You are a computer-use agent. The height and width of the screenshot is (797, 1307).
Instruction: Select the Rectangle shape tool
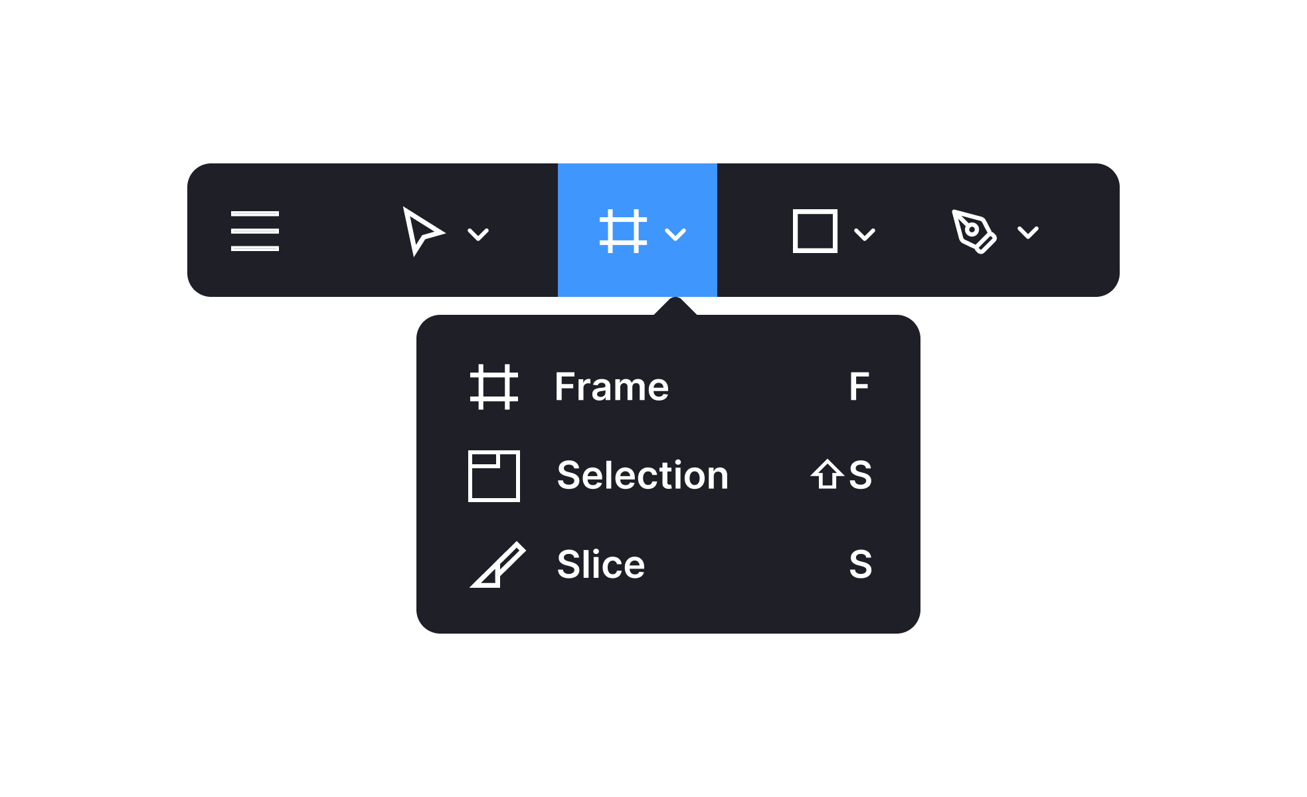[x=815, y=231]
